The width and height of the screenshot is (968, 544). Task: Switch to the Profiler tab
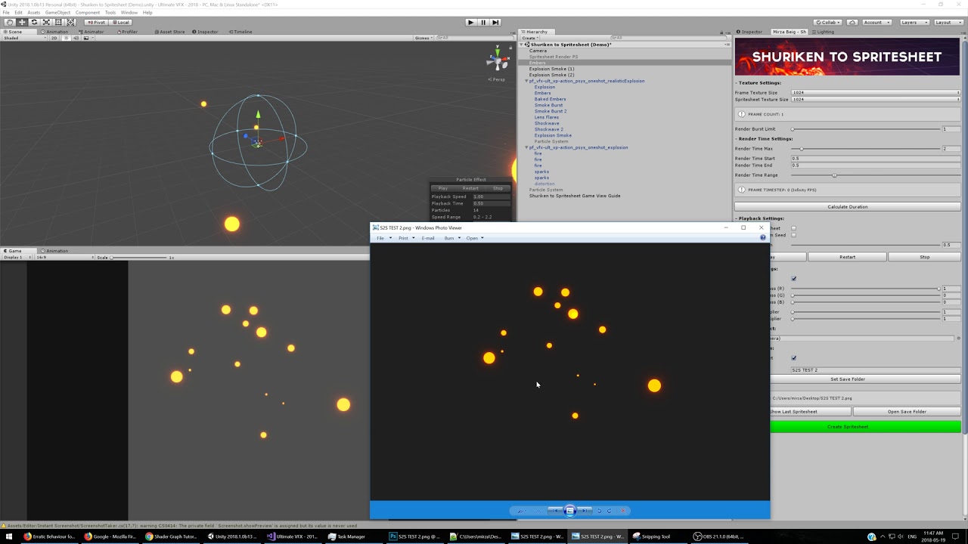point(127,32)
